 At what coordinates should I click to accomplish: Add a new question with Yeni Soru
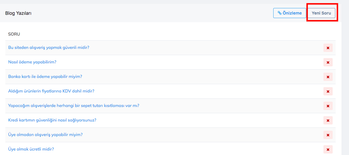pyautogui.click(x=321, y=13)
